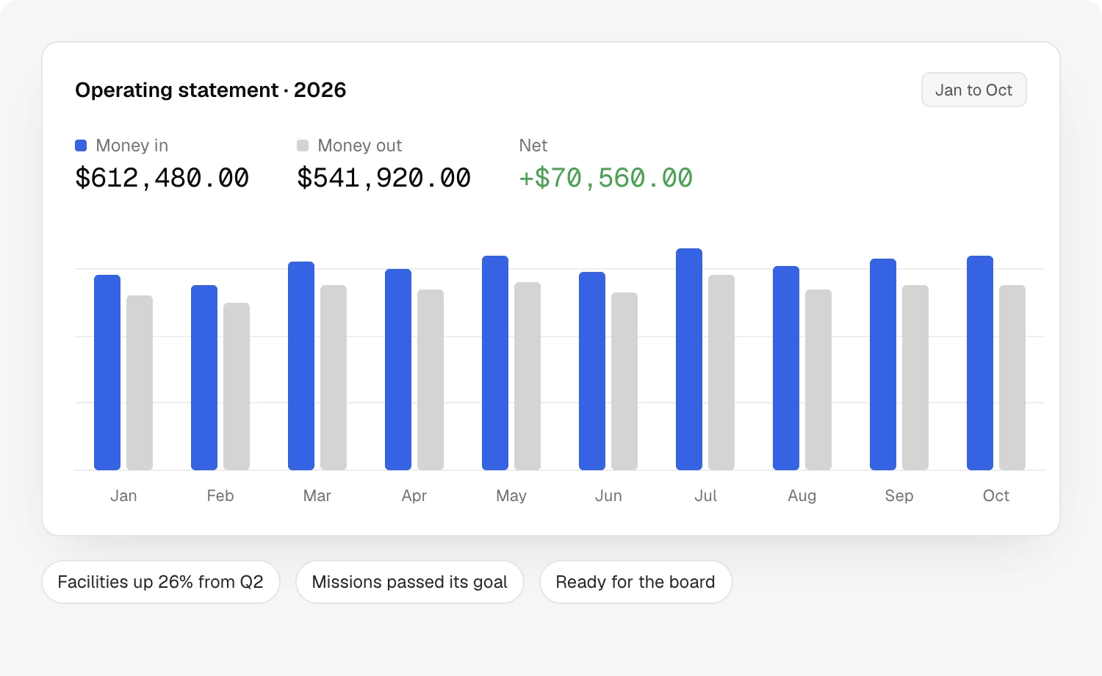Click the gray Money out bar for Sep
This screenshot has height=676, width=1102.
point(915,378)
